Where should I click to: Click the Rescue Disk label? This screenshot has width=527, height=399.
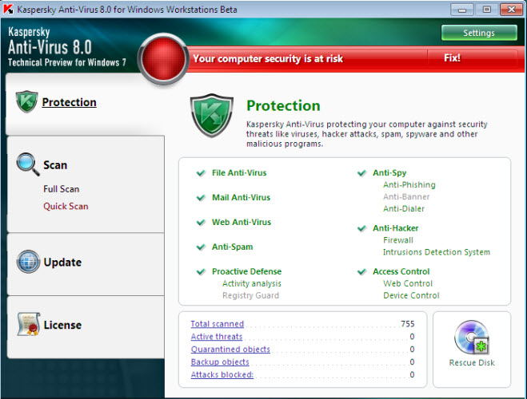click(472, 363)
